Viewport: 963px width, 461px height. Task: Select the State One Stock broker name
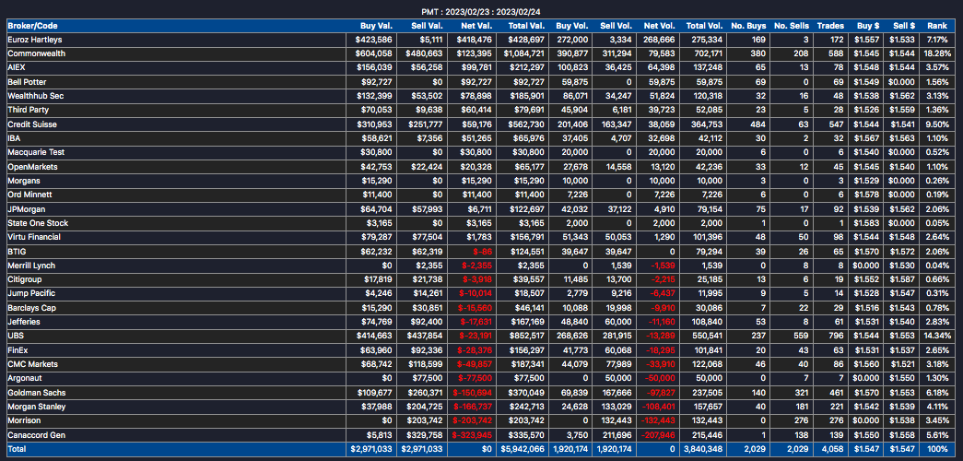coord(38,223)
